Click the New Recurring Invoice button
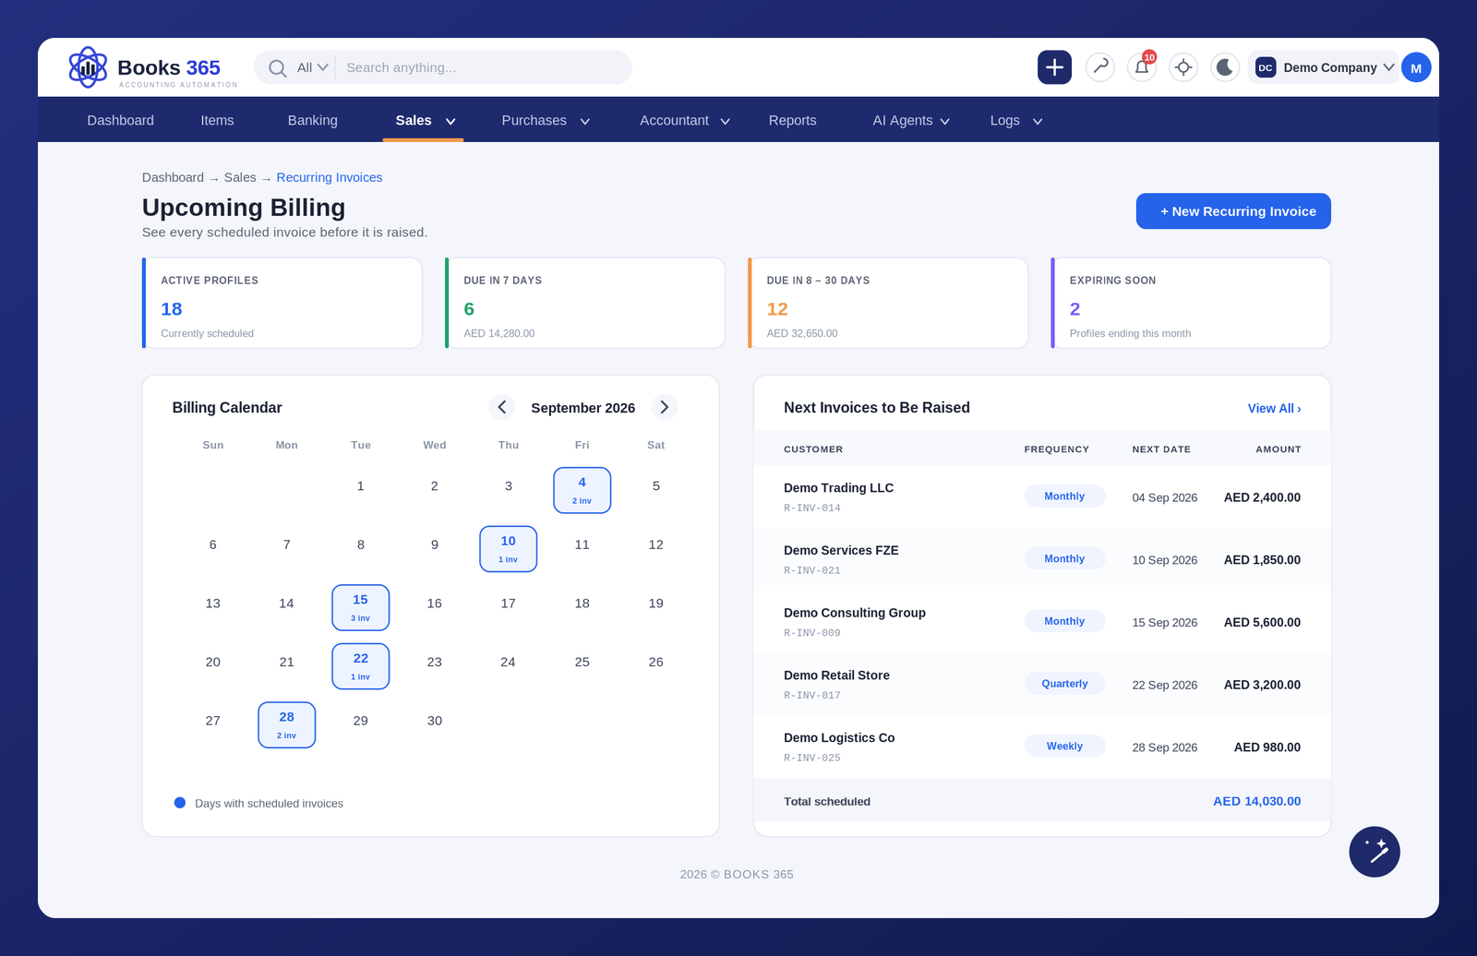 [x=1233, y=210]
